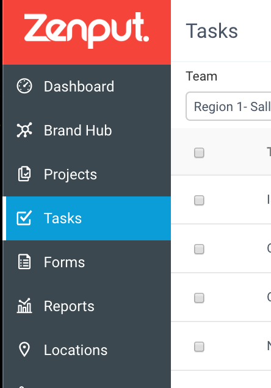Click the Zenput logo

pyautogui.click(x=87, y=30)
